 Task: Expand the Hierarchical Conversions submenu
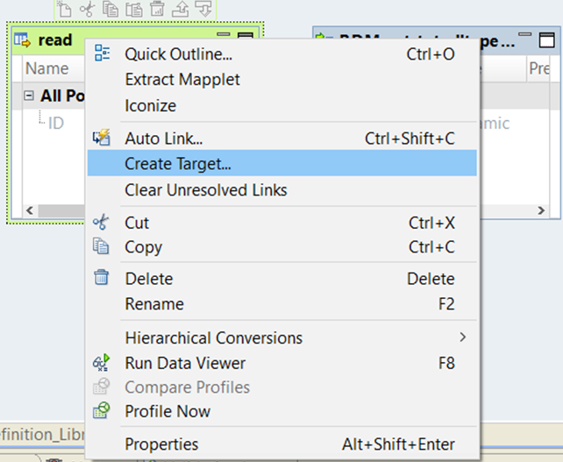pyautogui.click(x=281, y=338)
